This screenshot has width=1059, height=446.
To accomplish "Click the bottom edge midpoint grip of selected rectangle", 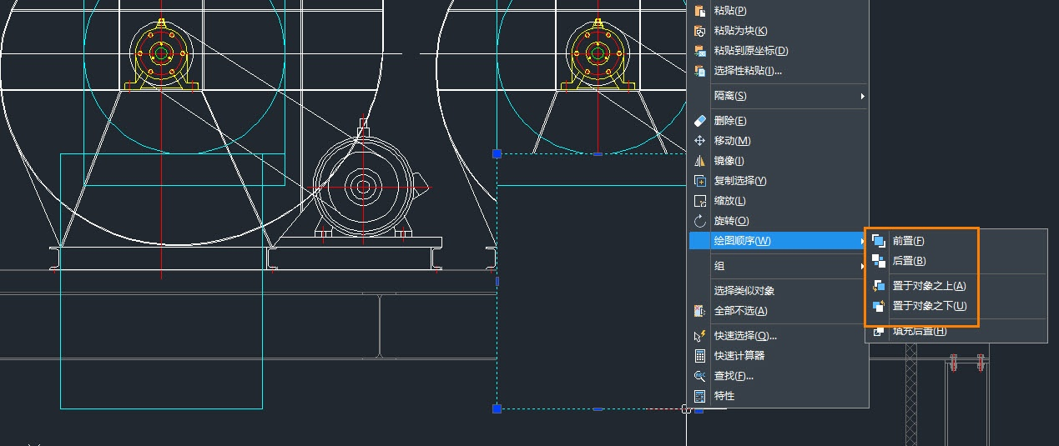I will (x=598, y=408).
